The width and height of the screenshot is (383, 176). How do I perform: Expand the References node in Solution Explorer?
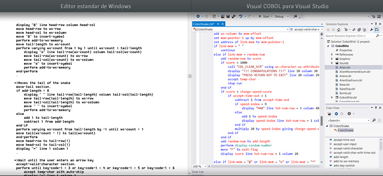[332, 54]
